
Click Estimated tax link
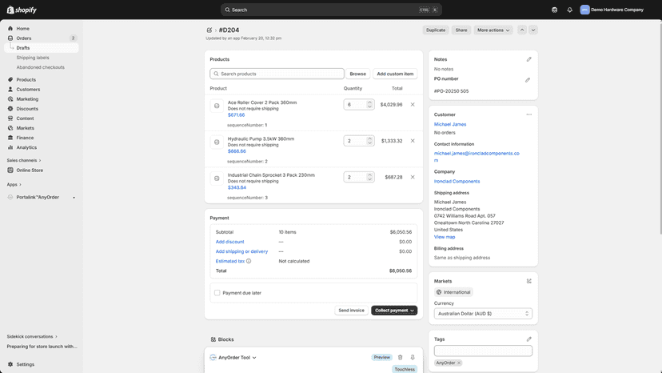(230, 262)
